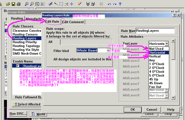
Task: Fit document view toolbar icon
Action: pyautogui.click(x=37, y=4)
